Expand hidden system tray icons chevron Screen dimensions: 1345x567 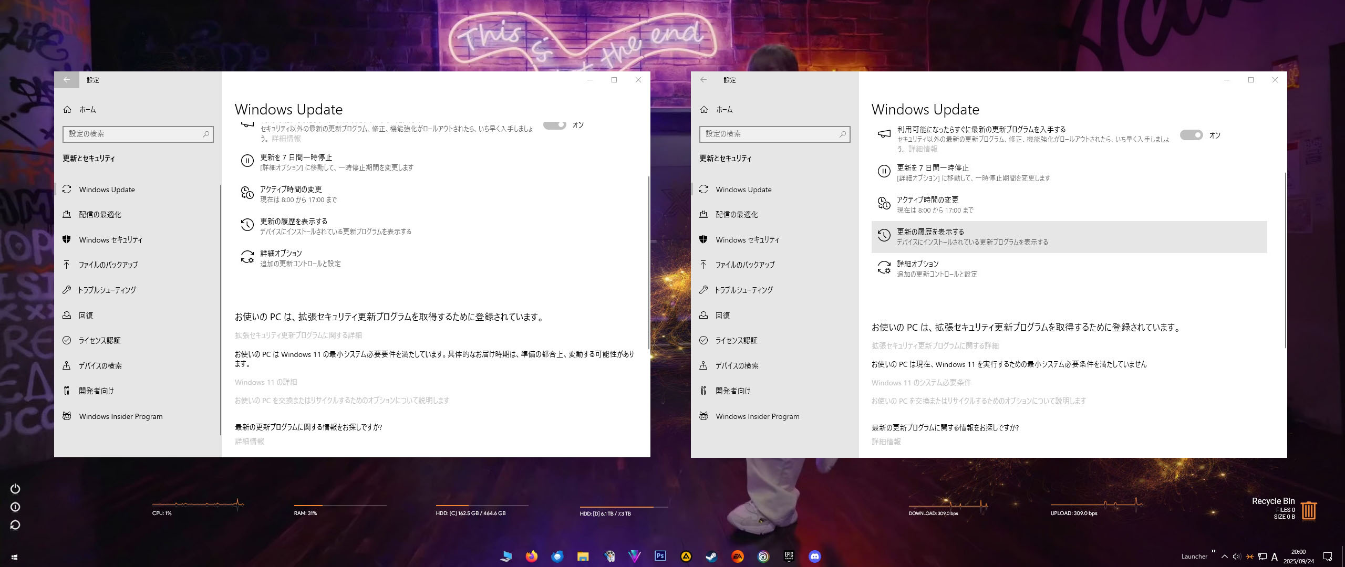coord(1225,556)
